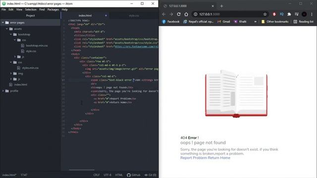The width and height of the screenshot is (317, 178).
Task: Open the File menu in Atom
Action: click(x=4, y=9)
